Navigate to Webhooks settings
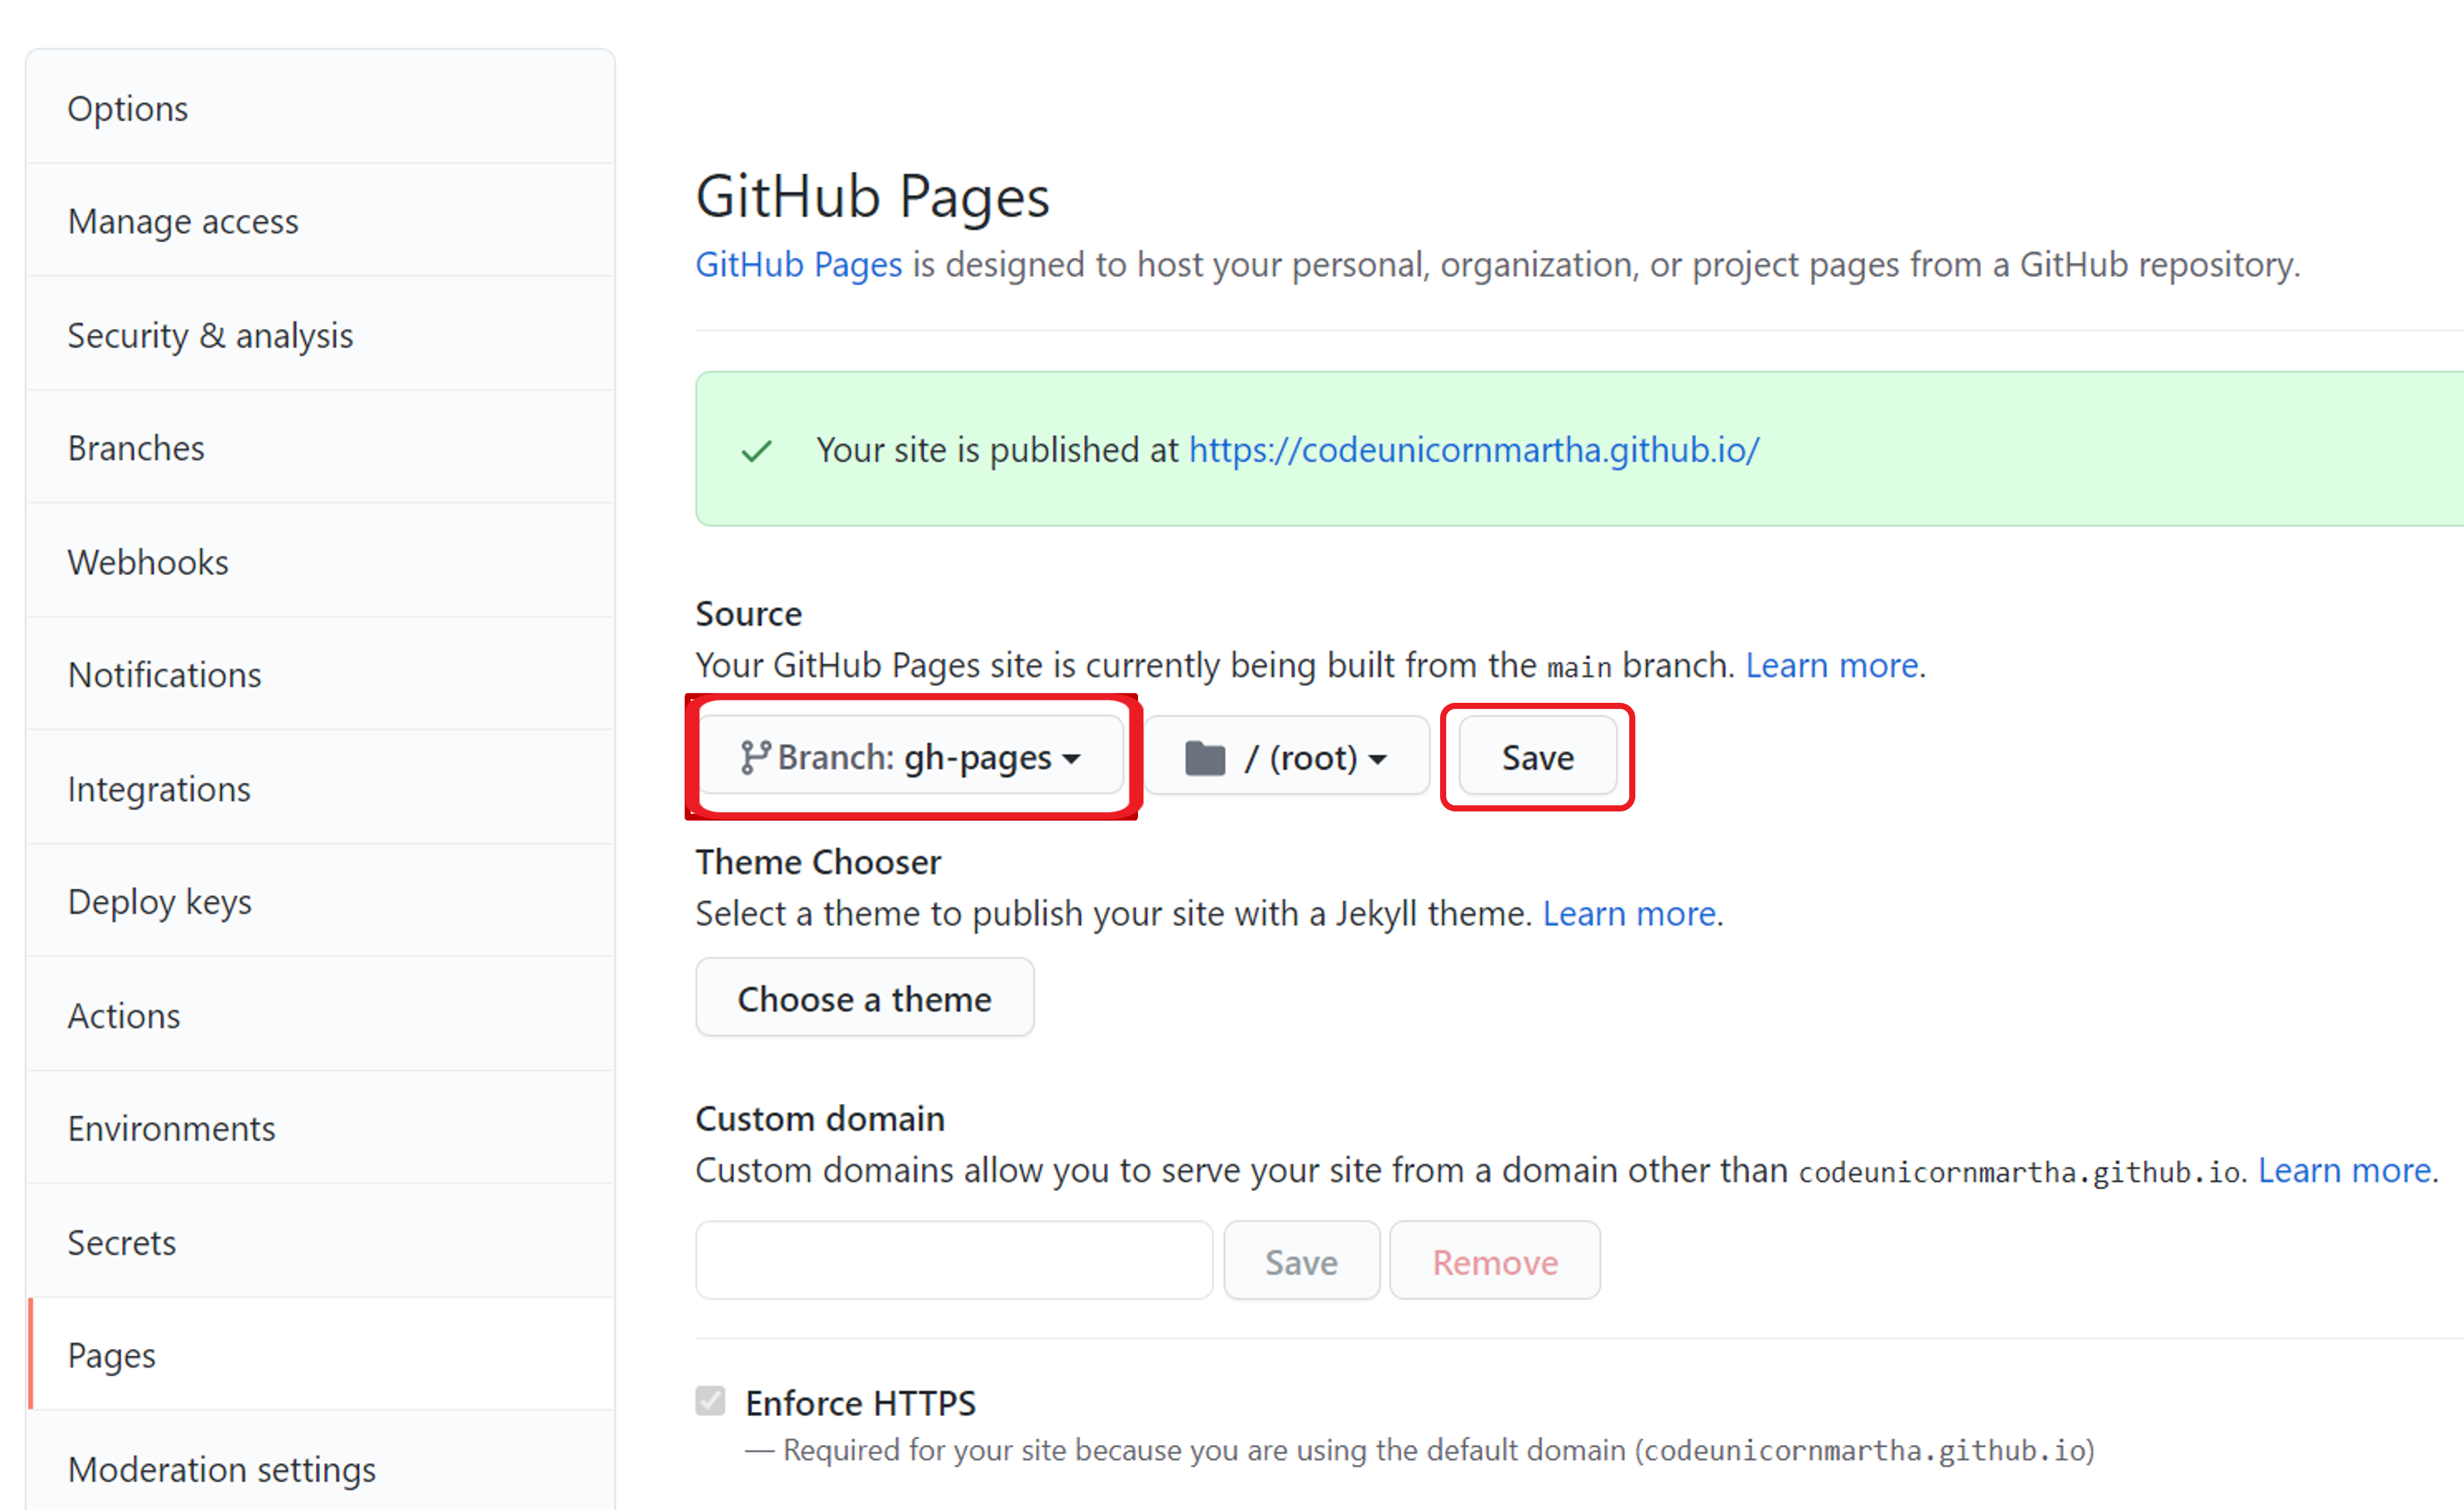 [148, 562]
